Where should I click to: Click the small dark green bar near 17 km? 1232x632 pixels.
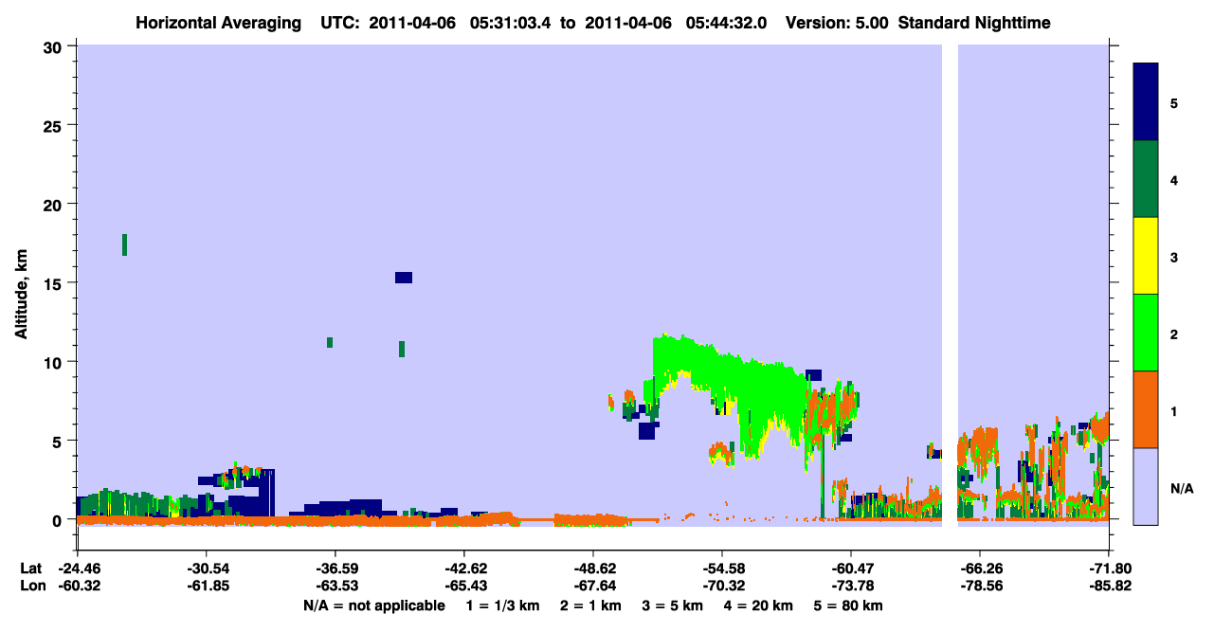[124, 244]
